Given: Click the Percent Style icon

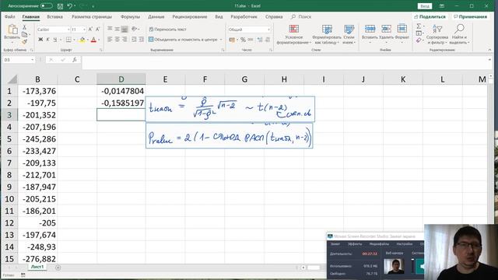Looking at the screenshot, I should pyautogui.click(x=243, y=40).
